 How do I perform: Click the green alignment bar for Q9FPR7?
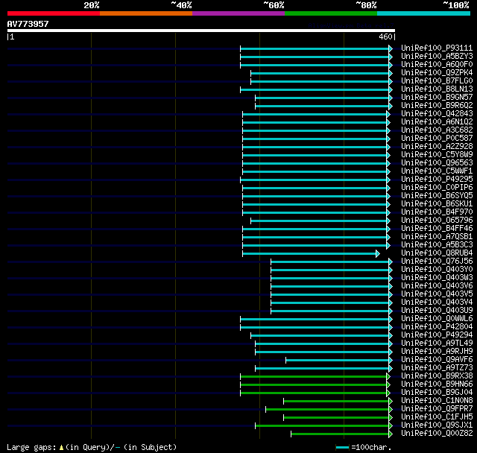pos(329,410)
